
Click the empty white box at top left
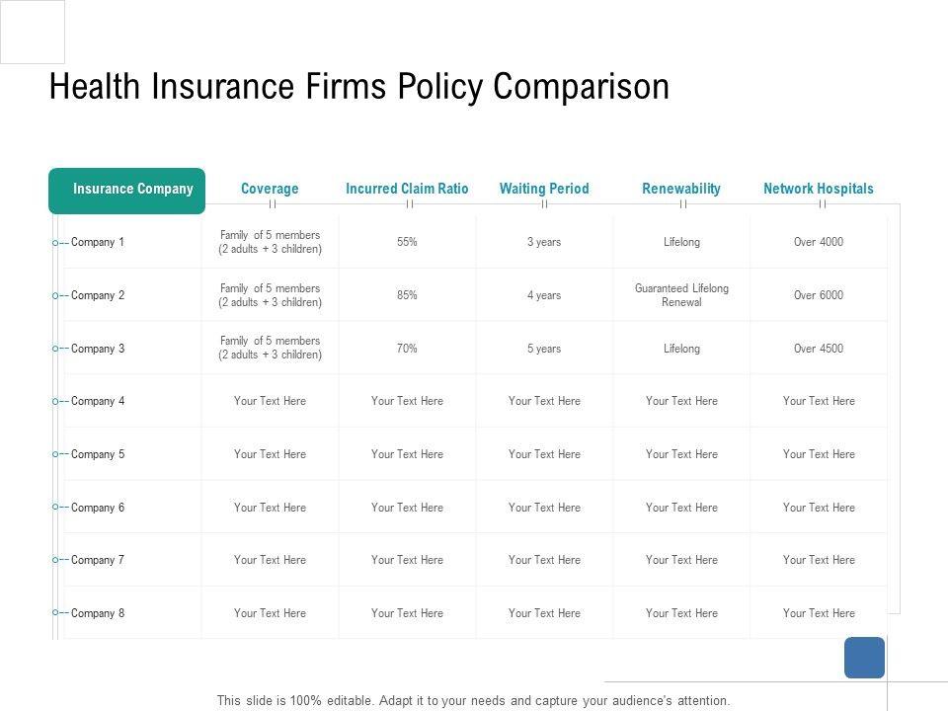coord(33,33)
